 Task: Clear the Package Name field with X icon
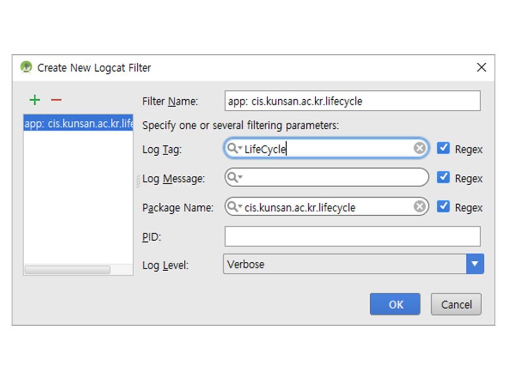419,207
